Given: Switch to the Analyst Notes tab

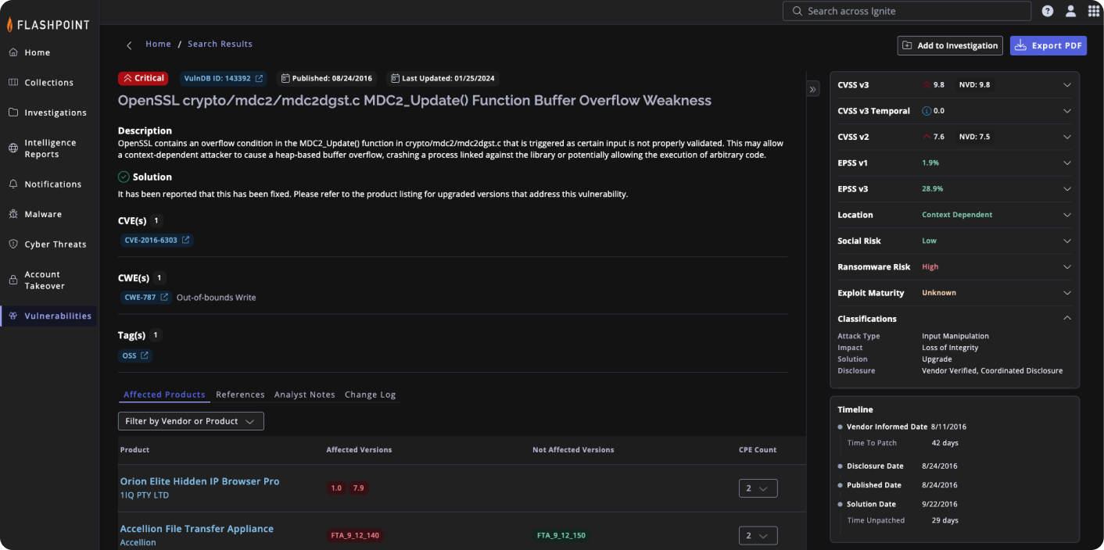Looking at the screenshot, I should 305,395.
